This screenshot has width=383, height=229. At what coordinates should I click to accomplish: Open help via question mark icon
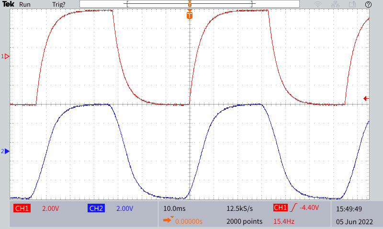coord(368,4)
